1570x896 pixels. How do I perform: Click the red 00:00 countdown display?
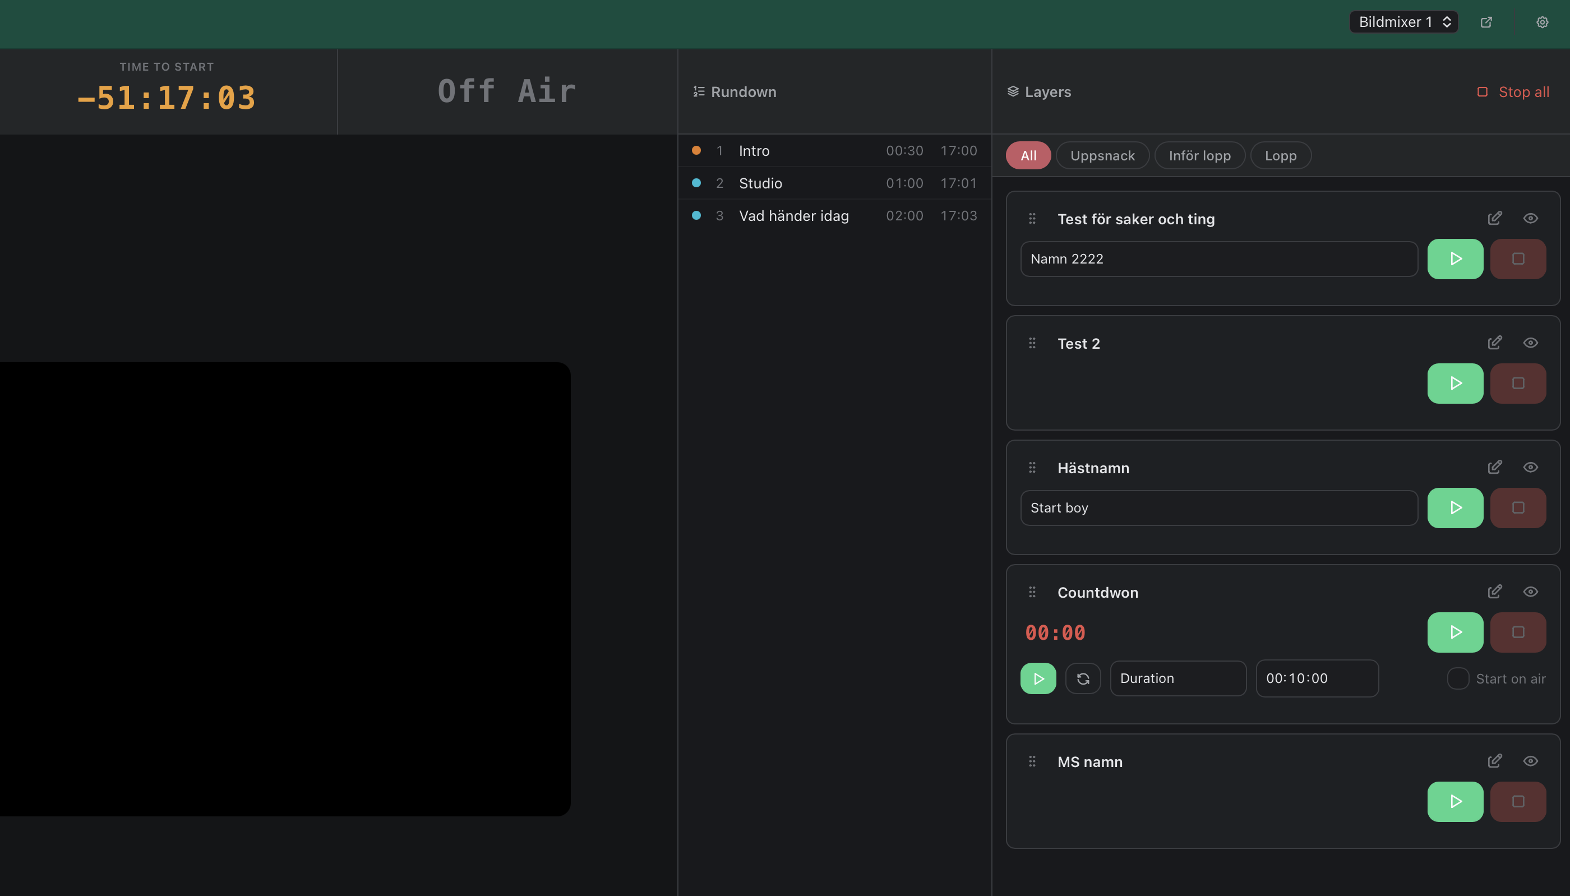pos(1055,632)
